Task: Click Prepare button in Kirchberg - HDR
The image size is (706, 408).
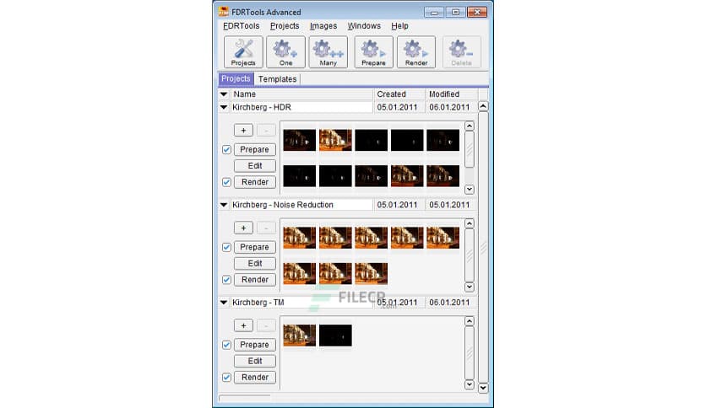Action: pyautogui.click(x=254, y=150)
